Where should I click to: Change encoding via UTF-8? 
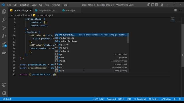tap(121, 99)
